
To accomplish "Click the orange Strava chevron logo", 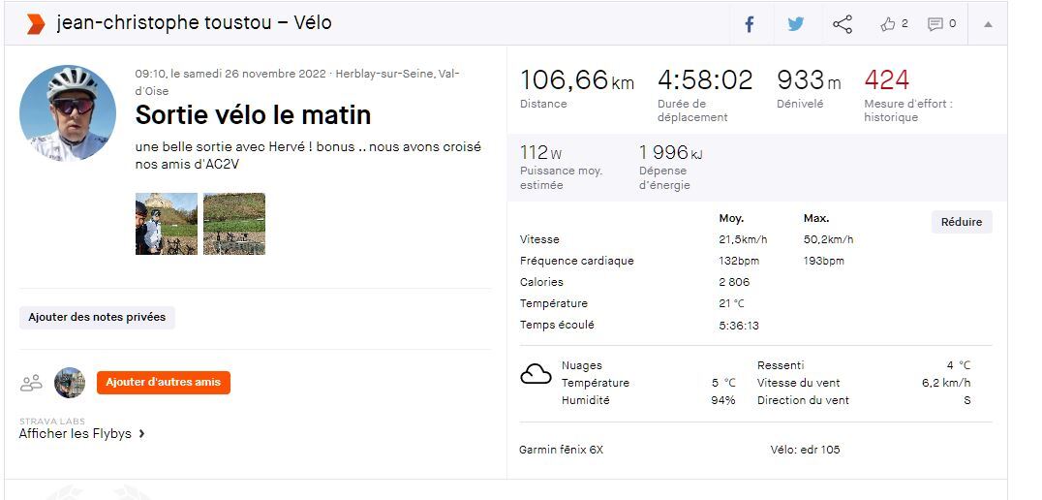I will 36,23.
